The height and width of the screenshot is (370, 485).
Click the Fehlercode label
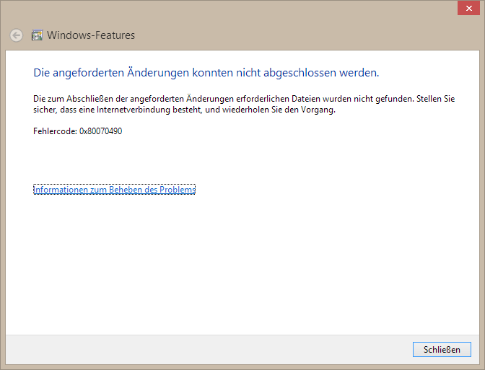[55, 132]
